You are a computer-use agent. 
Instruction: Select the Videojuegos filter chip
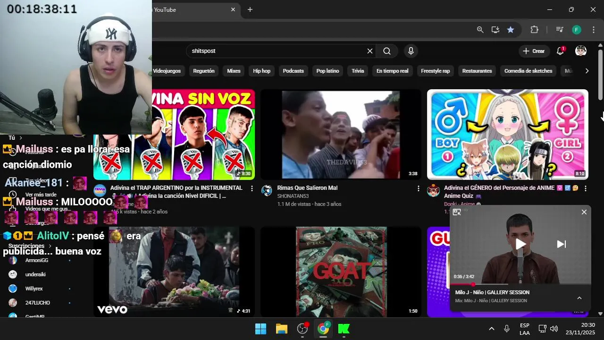tap(167, 71)
